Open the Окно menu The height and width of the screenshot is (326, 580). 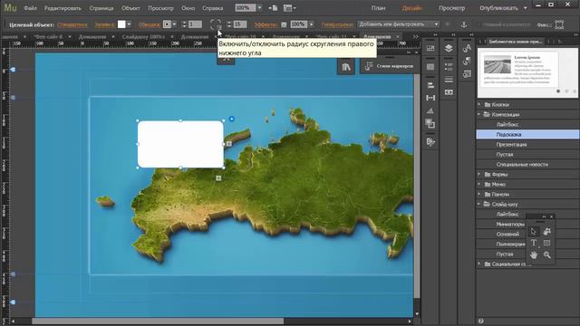tap(188, 8)
